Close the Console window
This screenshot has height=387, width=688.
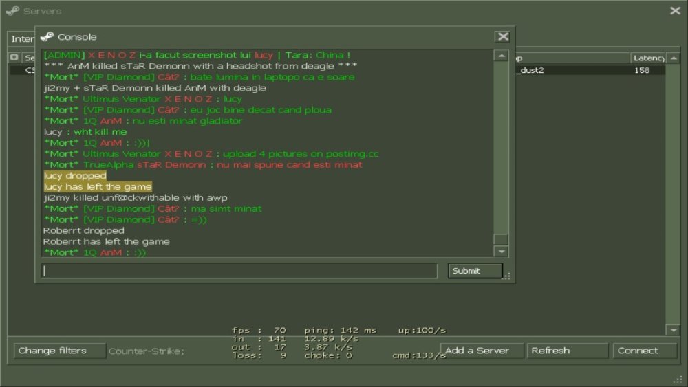click(x=503, y=37)
